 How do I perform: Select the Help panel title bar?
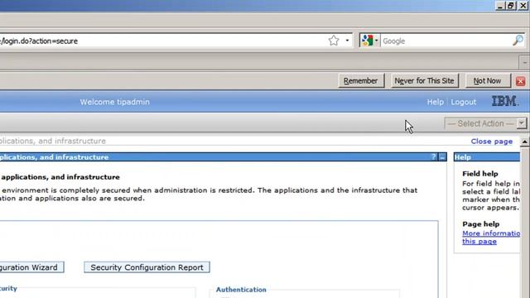tap(487, 157)
